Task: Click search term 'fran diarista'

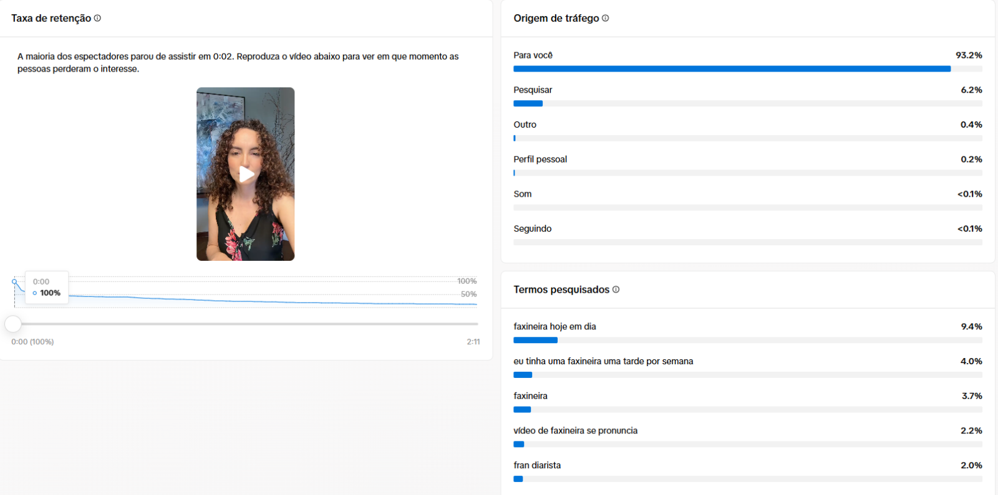Action: point(538,466)
